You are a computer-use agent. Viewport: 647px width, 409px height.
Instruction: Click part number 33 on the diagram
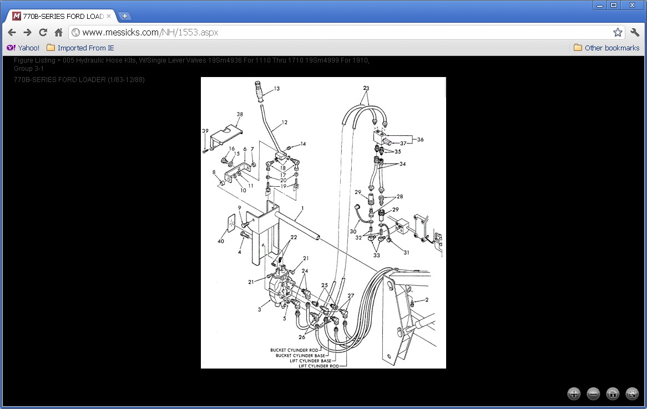tap(376, 255)
